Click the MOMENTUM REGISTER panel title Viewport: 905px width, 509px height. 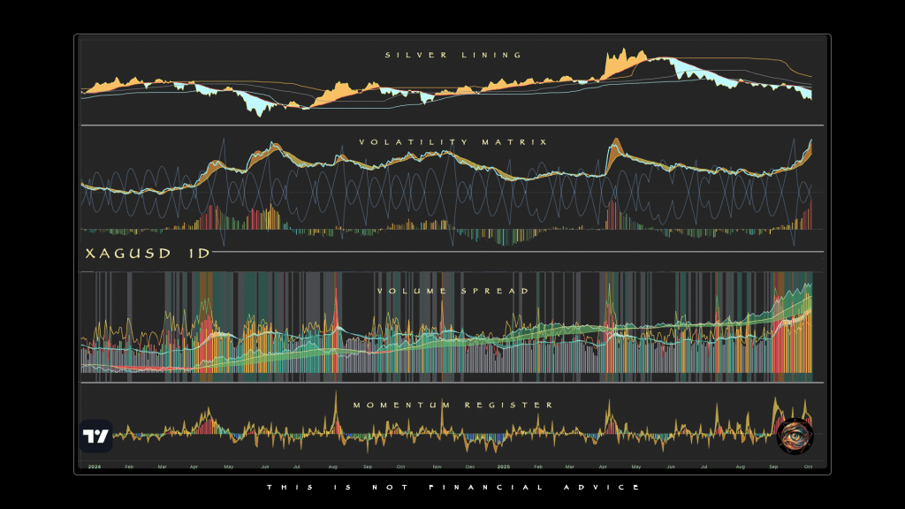point(453,405)
